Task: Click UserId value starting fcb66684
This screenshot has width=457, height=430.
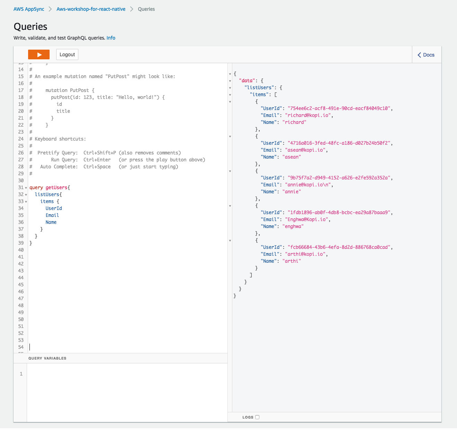Action: point(339,247)
